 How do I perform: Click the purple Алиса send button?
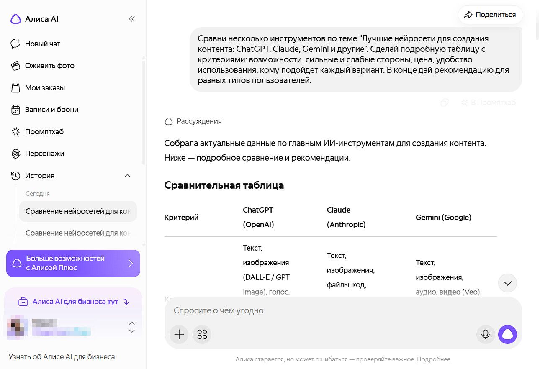tap(508, 334)
